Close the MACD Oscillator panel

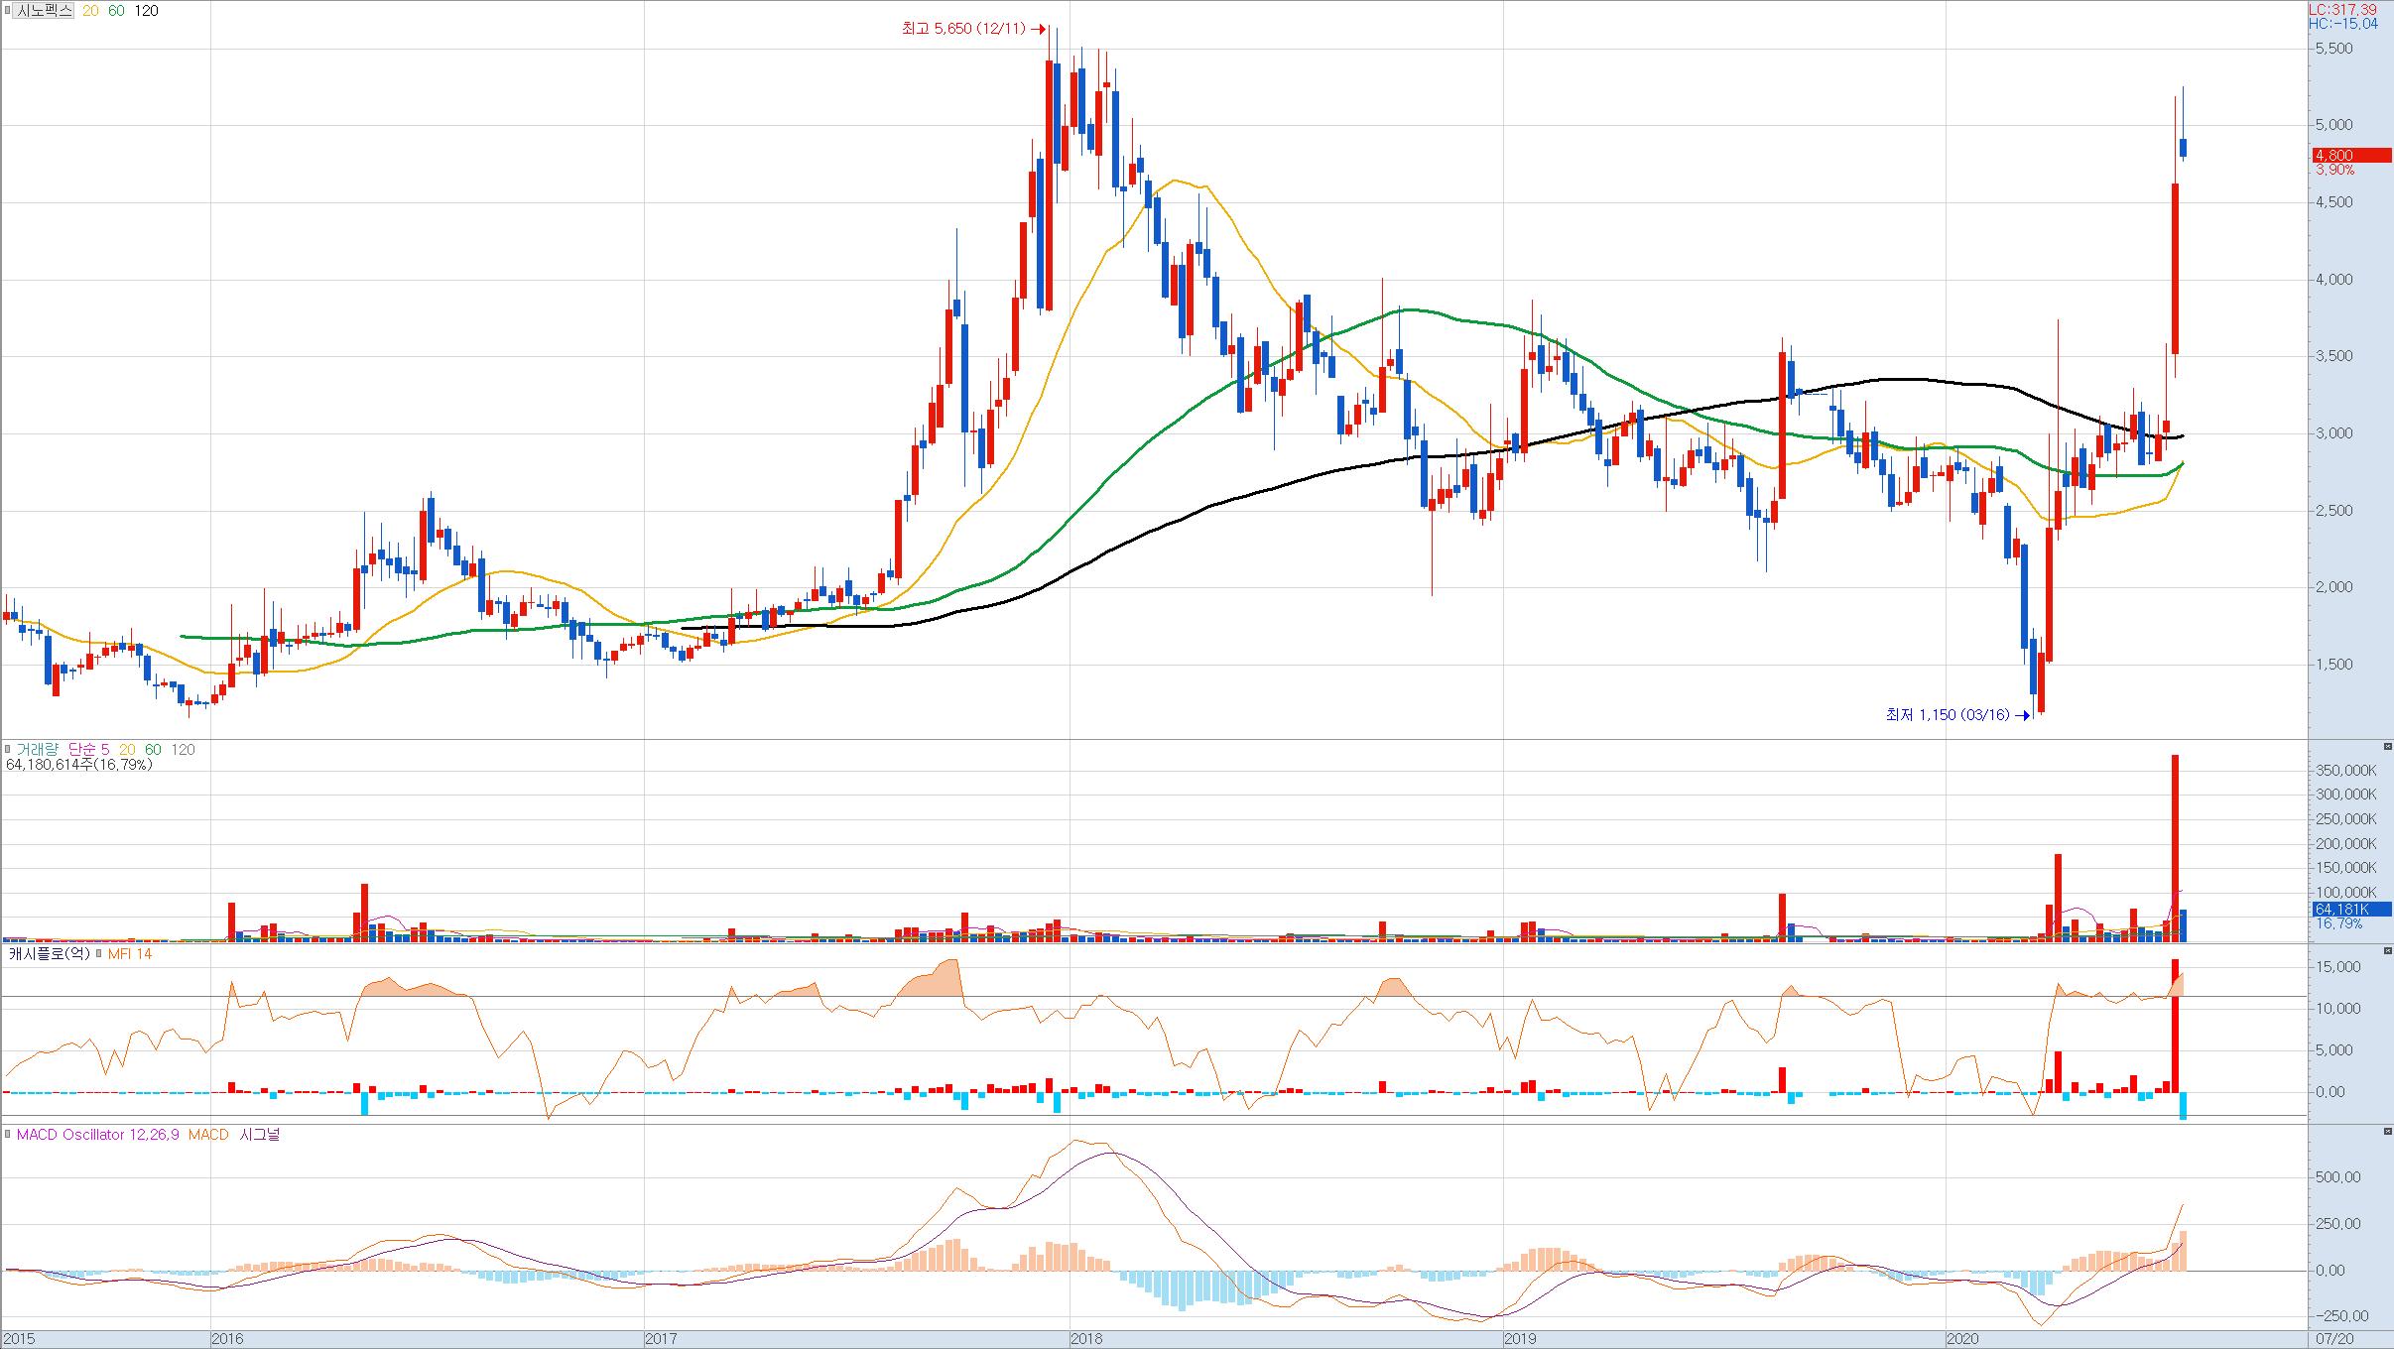2387,1132
